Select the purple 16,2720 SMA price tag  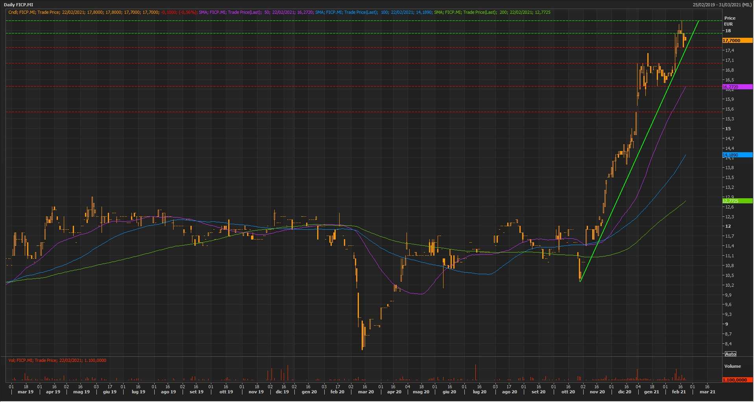[737, 87]
